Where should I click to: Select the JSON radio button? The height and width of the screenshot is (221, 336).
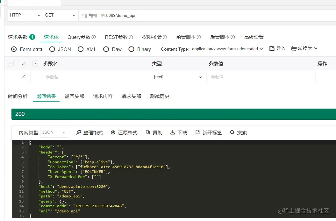[52, 49]
